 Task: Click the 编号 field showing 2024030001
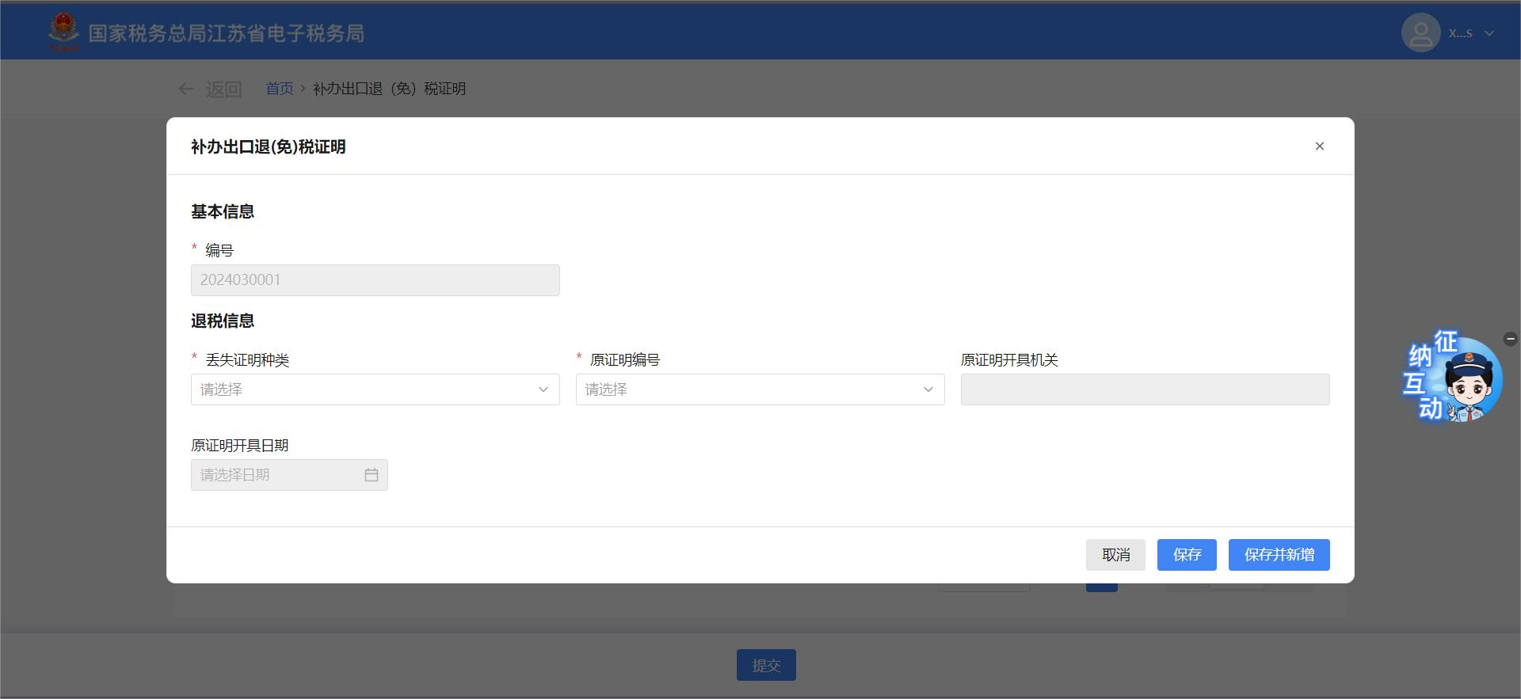click(375, 280)
